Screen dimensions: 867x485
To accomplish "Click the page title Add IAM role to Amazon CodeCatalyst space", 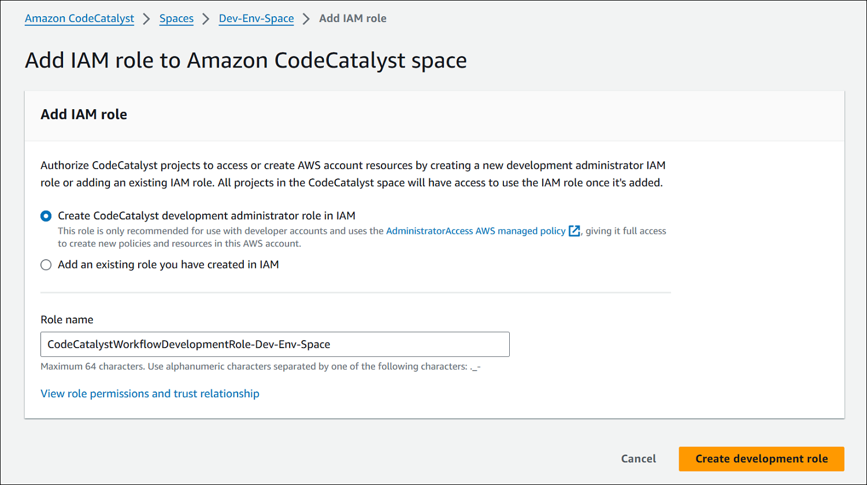I will click(x=246, y=61).
